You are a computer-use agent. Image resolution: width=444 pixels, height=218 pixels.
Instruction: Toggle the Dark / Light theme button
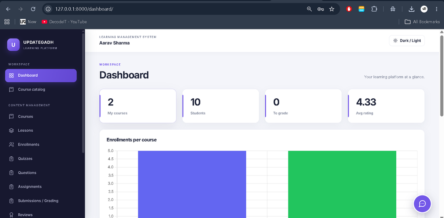(x=407, y=40)
